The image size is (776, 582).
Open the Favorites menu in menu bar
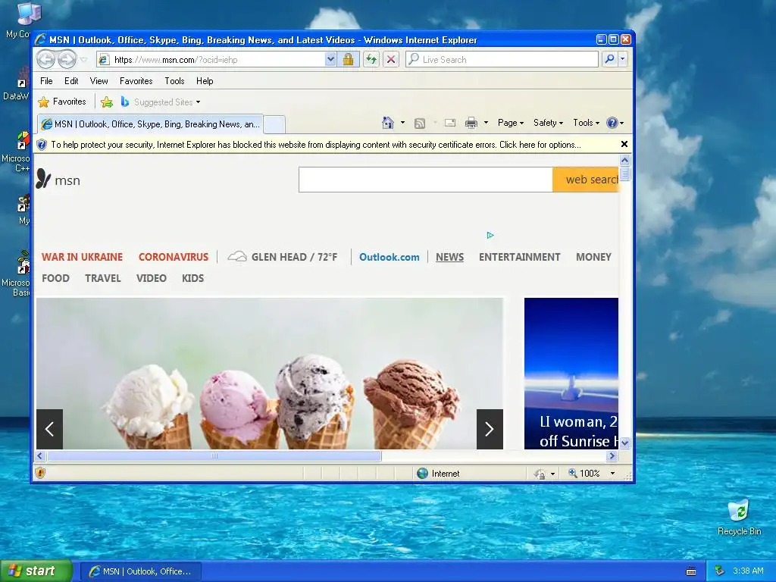[136, 81]
